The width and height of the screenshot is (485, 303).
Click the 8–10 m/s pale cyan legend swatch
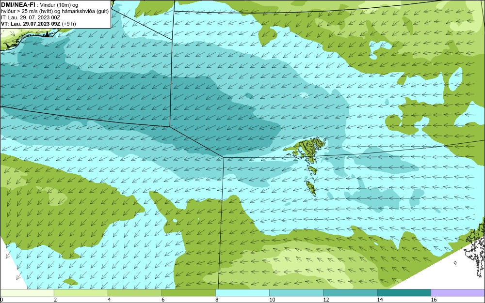click(x=242, y=292)
